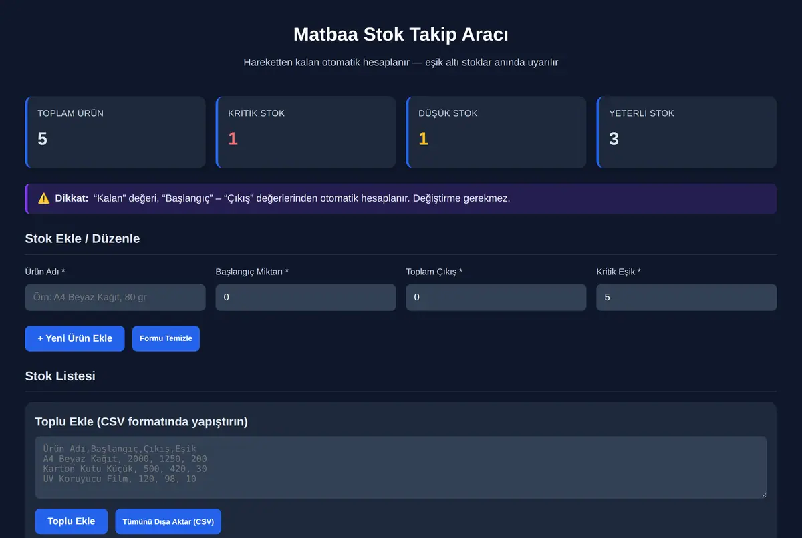Click the 'Başlangıç Miktarı *' label
This screenshot has width=802, height=538.
point(252,272)
